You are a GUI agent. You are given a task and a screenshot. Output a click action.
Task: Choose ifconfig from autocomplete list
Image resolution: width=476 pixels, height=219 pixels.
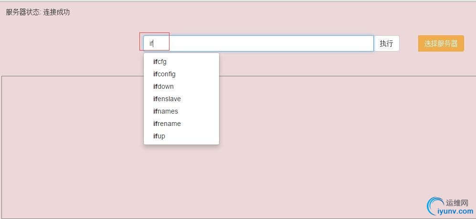[181, 74]
